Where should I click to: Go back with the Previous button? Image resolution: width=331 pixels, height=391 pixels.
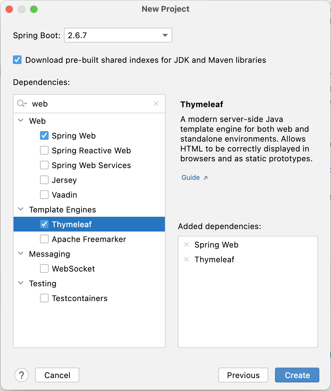coord(243,375)
